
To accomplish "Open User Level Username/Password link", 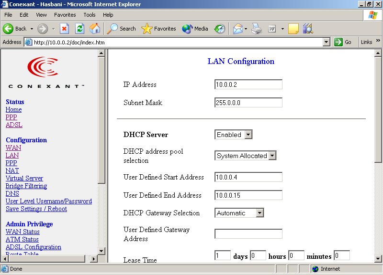I will coord(49,201).
